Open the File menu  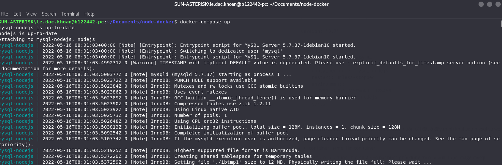(4, 14)
